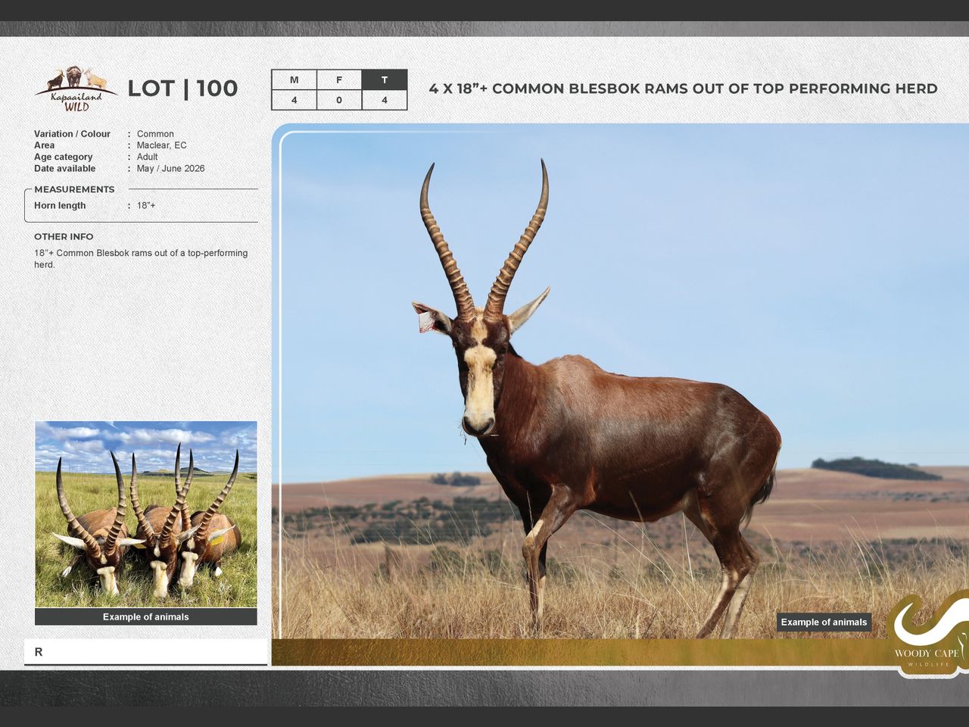The image size is (969, 727).
Task: Select the M column header
Action: [x=294, y=80]
